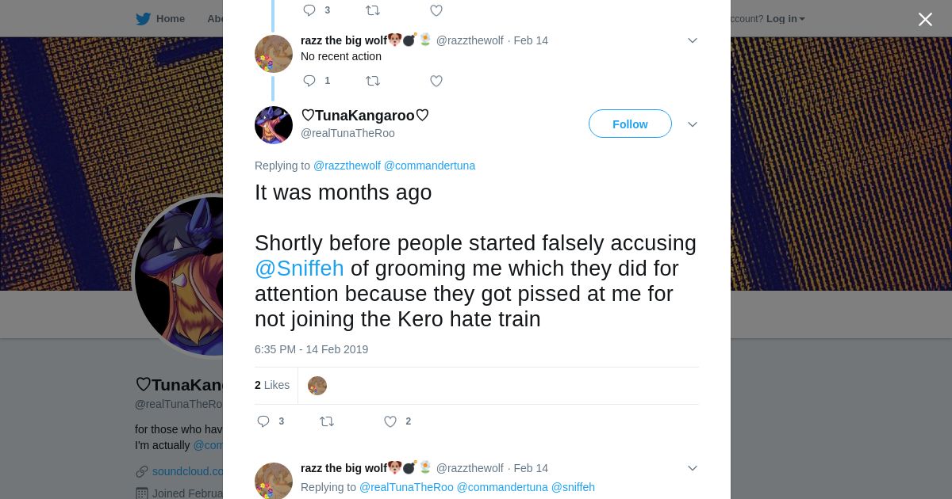Go to Home in top navigation

[x=170, y=19]
